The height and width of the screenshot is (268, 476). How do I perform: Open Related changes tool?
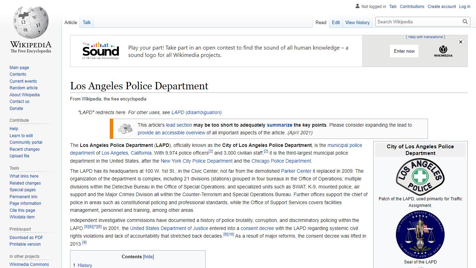pos(25,183)
